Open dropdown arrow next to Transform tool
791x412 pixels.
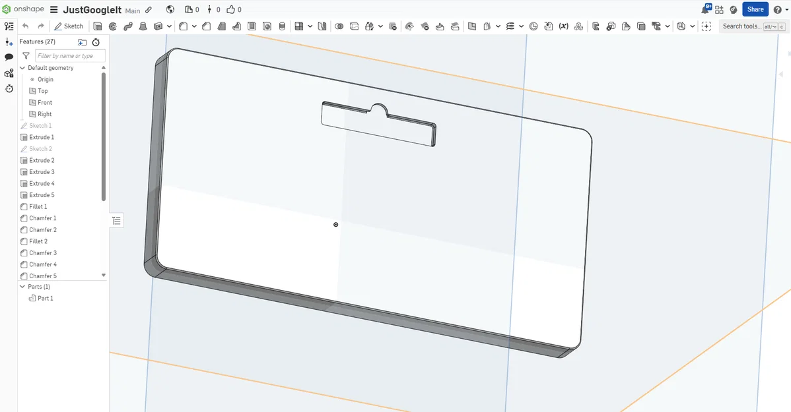[x=380, y=26]
